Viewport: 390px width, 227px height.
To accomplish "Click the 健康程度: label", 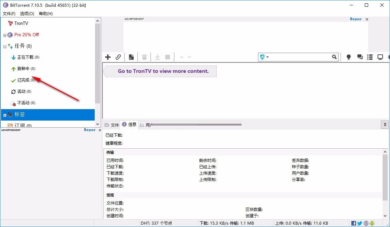I will [114, 143].
